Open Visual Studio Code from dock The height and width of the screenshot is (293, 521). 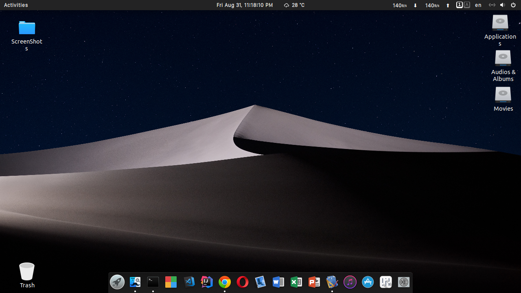click(x=189, y=282)
